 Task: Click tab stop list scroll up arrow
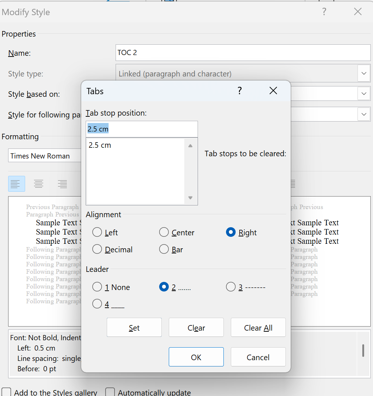click(x=191, y=146)
